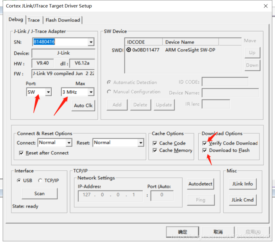Click the FW J-Link V9 compiled text field
275x244 pixels.
[x=63, y=74]
